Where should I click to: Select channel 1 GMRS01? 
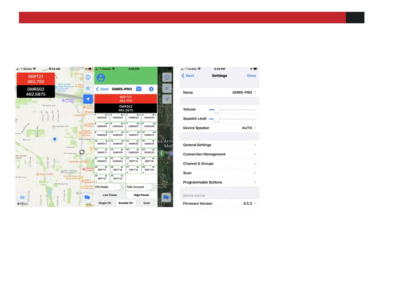click(102, 118)
